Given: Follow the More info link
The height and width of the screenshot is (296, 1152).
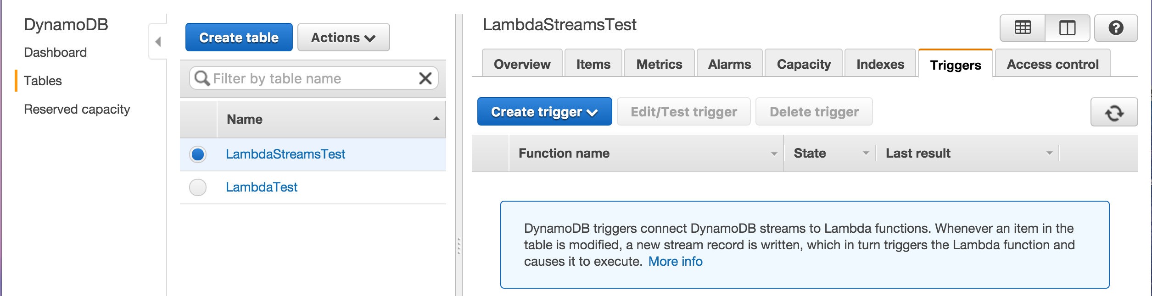Looking at the screenshot, I should coord(675,262).
